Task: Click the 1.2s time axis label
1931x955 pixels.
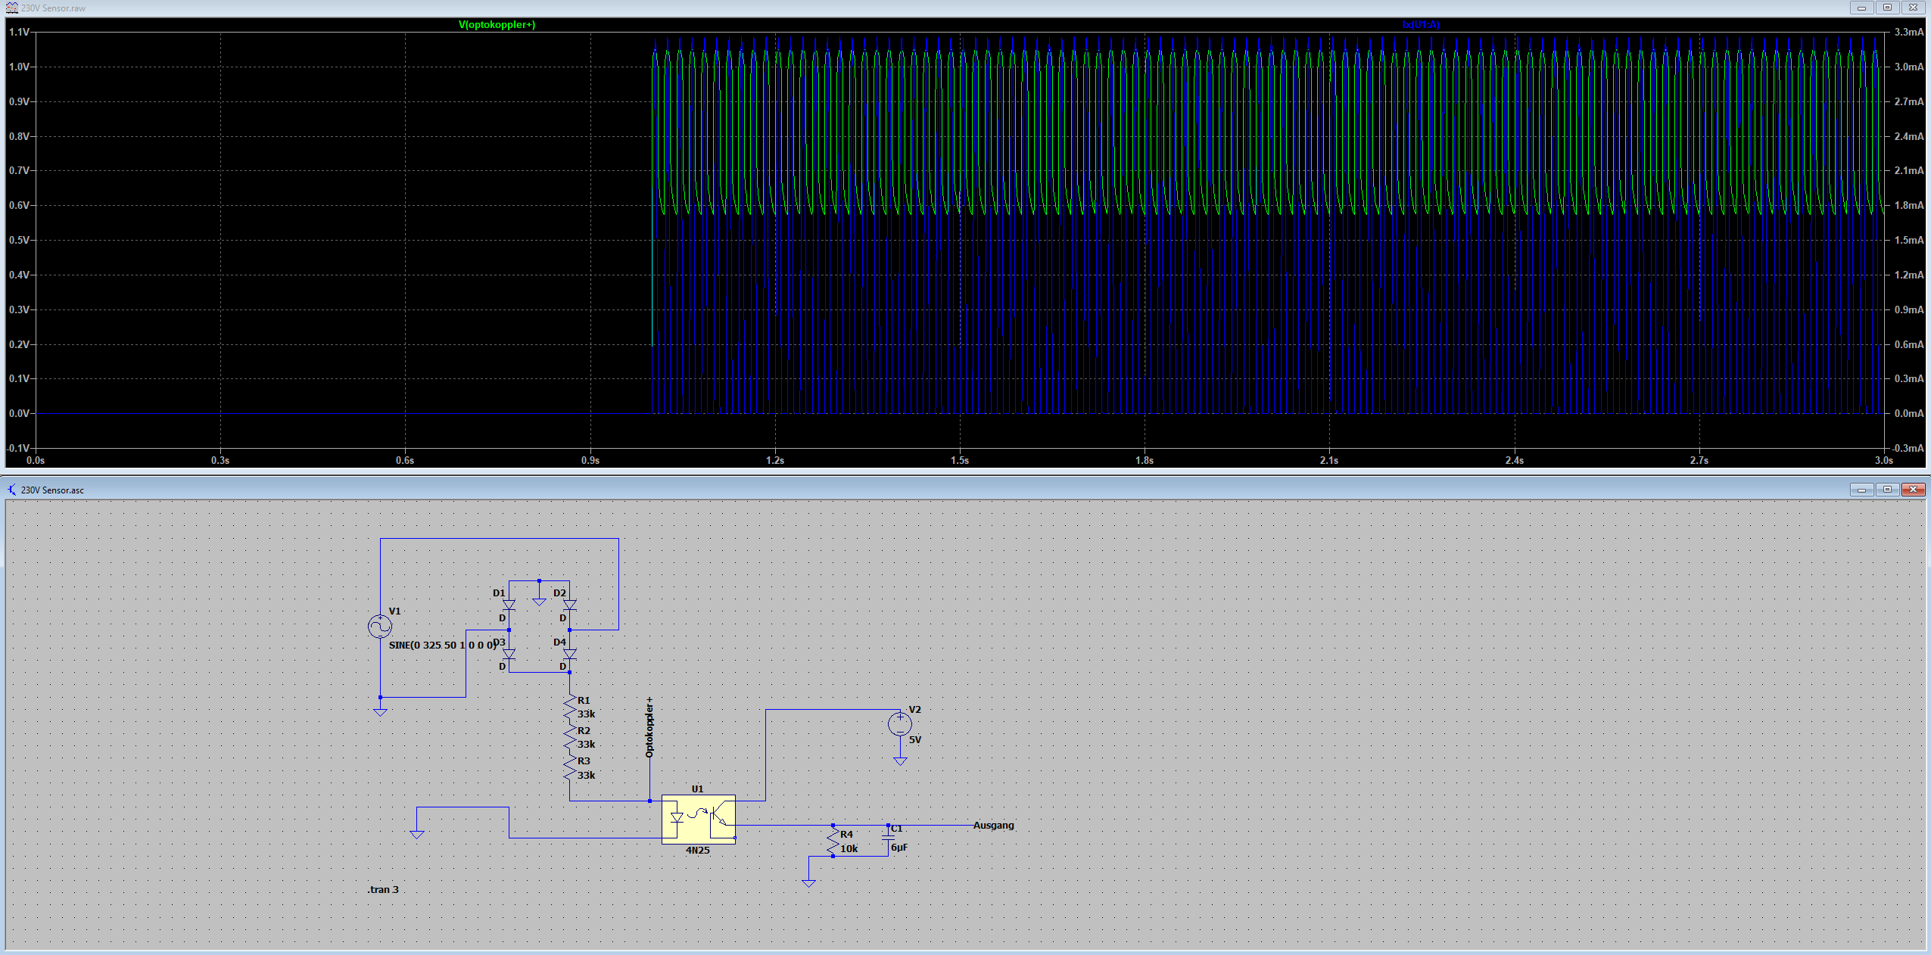Action: [775, 460]
